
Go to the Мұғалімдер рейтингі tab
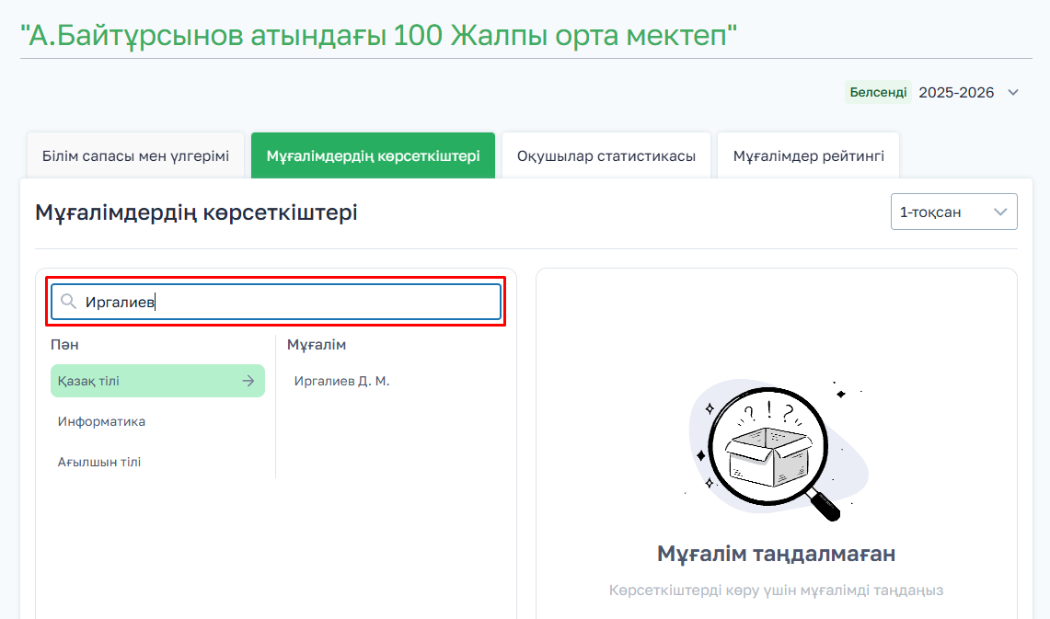coord(808,155)
